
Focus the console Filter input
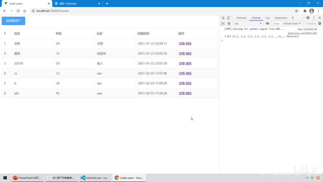click(277, 24)
